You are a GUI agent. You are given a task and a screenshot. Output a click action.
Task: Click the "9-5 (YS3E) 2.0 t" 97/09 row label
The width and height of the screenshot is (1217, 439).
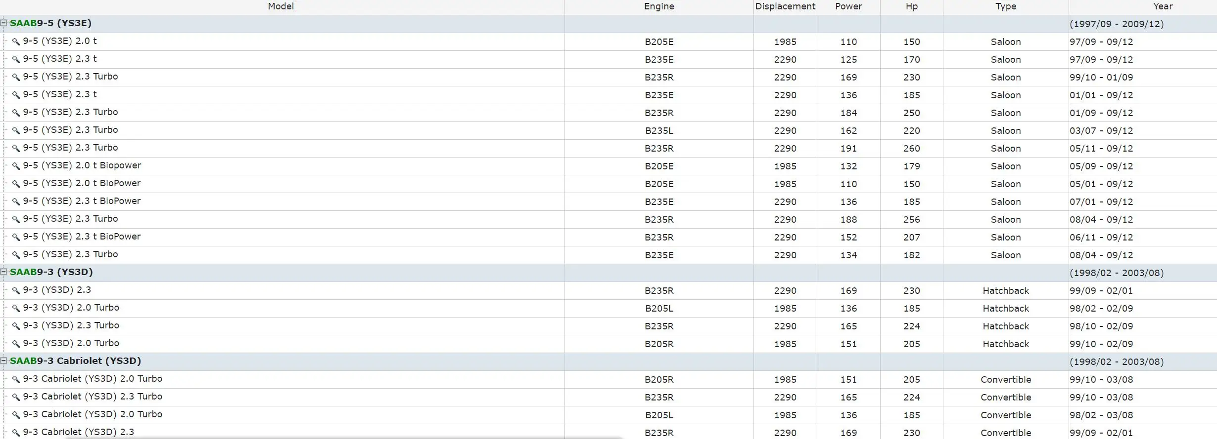point(60,41)
